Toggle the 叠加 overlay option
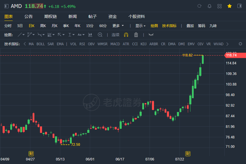Image resolution: width=246 pixels, height=164 pixels. click(190, 26)
